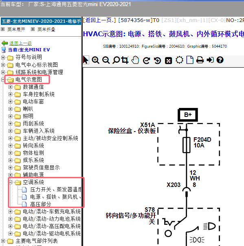The width and height of the screenshot is (244, 246).
Task: Click the F204D 10A fuse in diagram
Action: [x=187, y=145]
